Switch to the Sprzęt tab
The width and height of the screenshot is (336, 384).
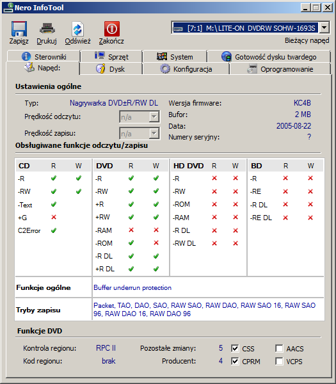[x=111, y=56]
